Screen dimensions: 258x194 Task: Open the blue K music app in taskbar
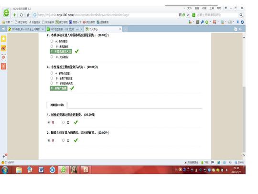[x=53, y=170]
